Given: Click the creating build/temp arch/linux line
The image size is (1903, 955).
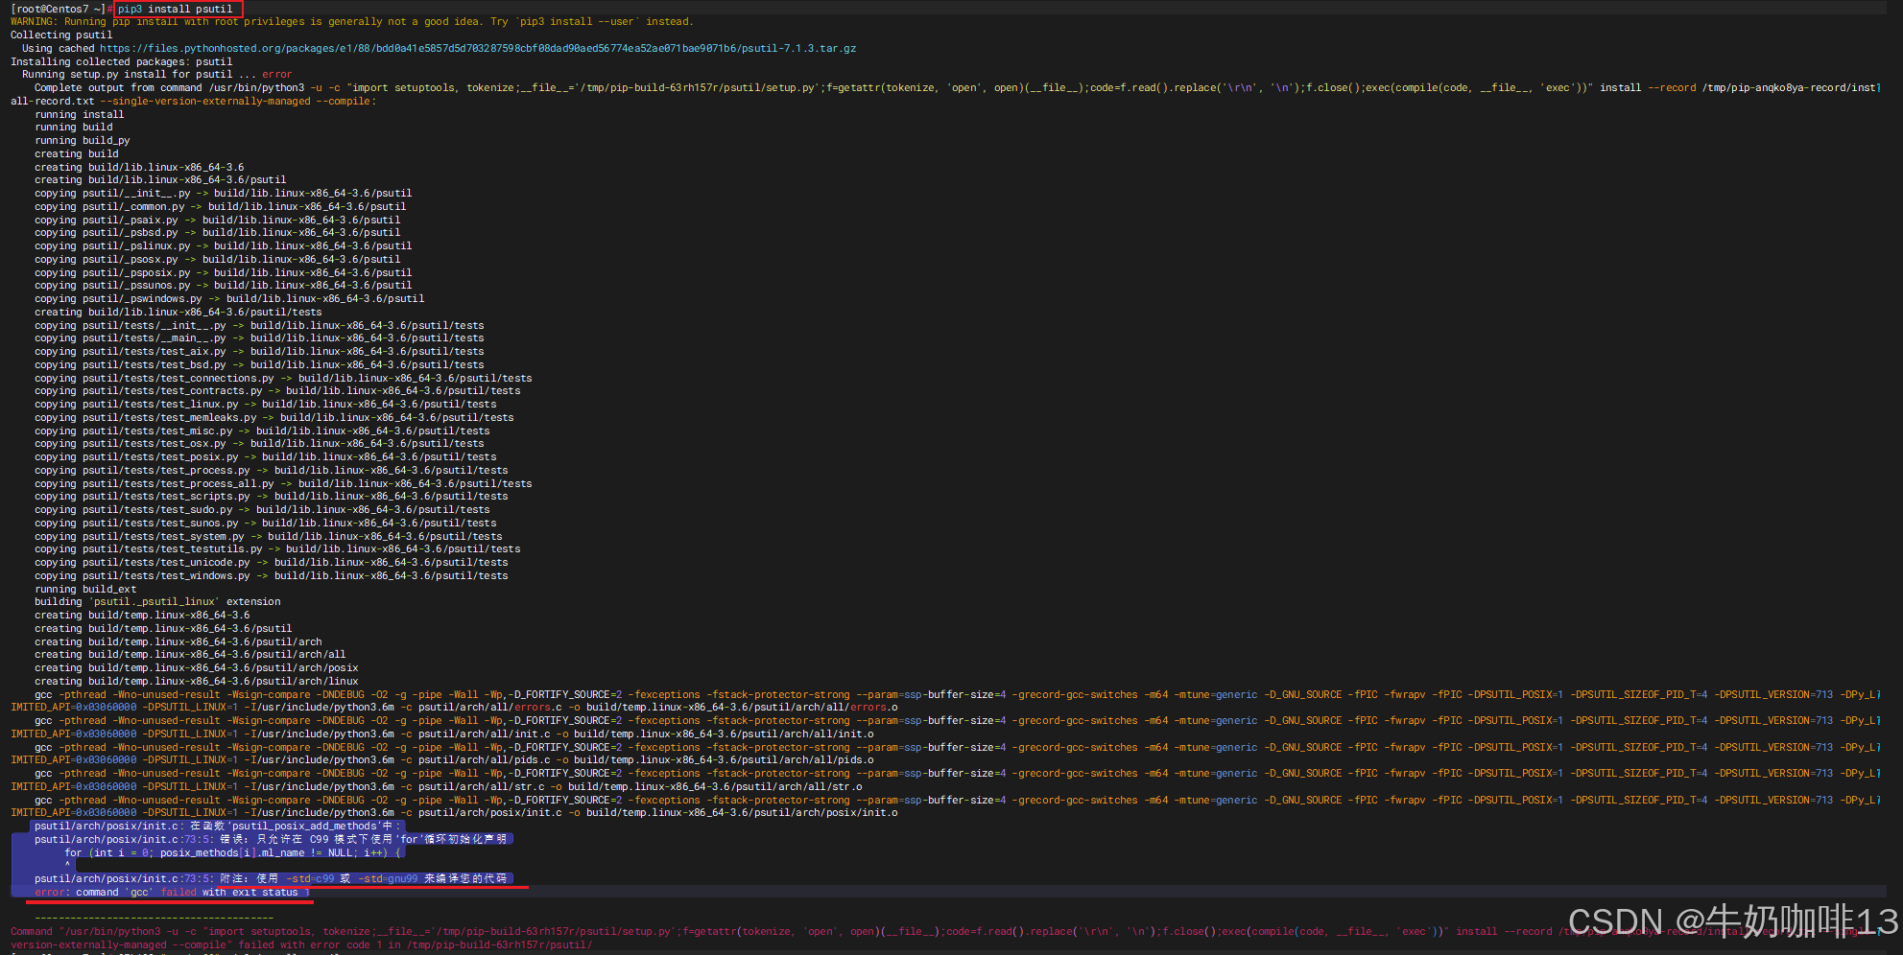Looking at the screenshot, I should point(192,681).
